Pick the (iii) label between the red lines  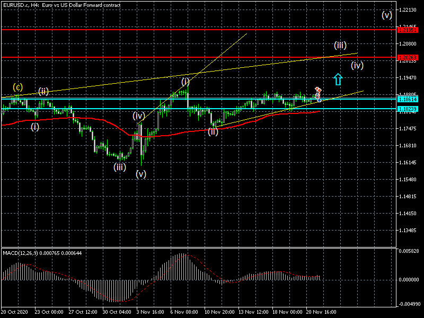pyautogui.click(x=340, y=45)
